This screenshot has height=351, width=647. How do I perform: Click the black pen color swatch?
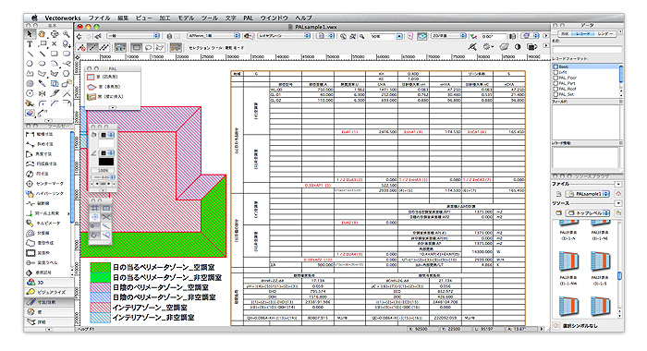pos(106,162)
